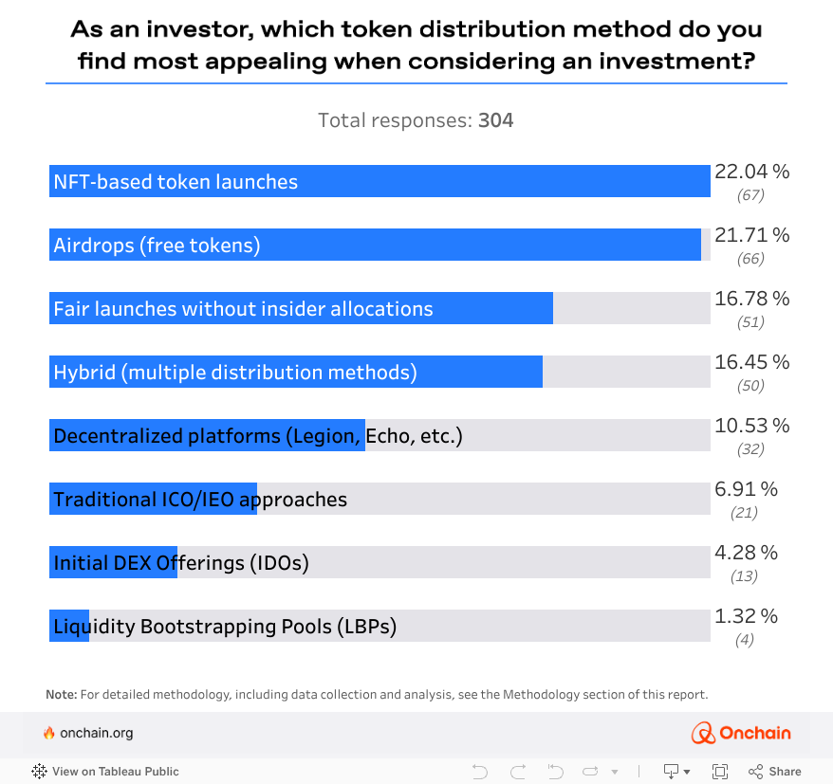The height and width of the screenshot is (784, 833).
Task: Click the Tableau logo icon
Action: tap(40, 772)
